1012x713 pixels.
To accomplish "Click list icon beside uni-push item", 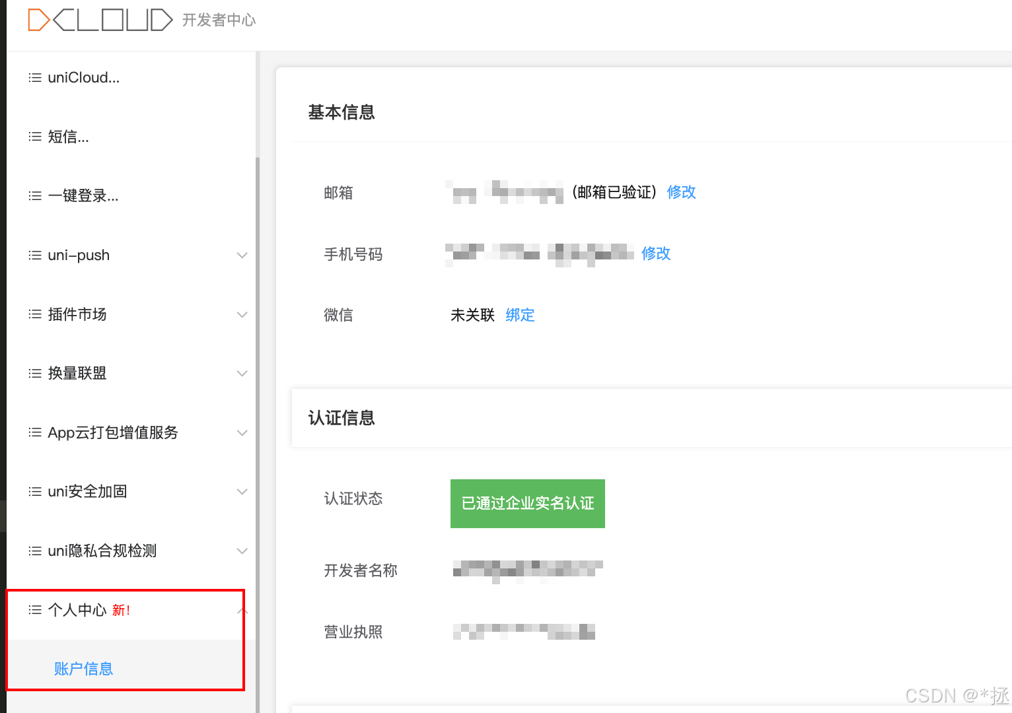I will pos(35,255).
